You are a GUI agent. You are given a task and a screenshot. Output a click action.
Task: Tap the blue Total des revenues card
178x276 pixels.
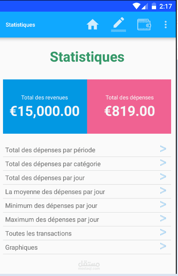tap(45, 107)
